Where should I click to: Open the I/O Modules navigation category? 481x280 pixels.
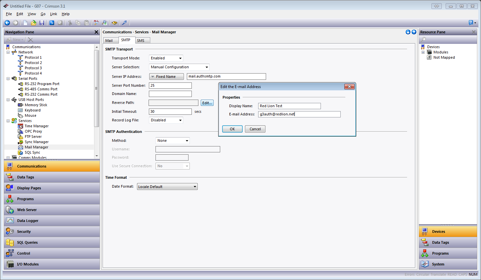click(52, 264)
